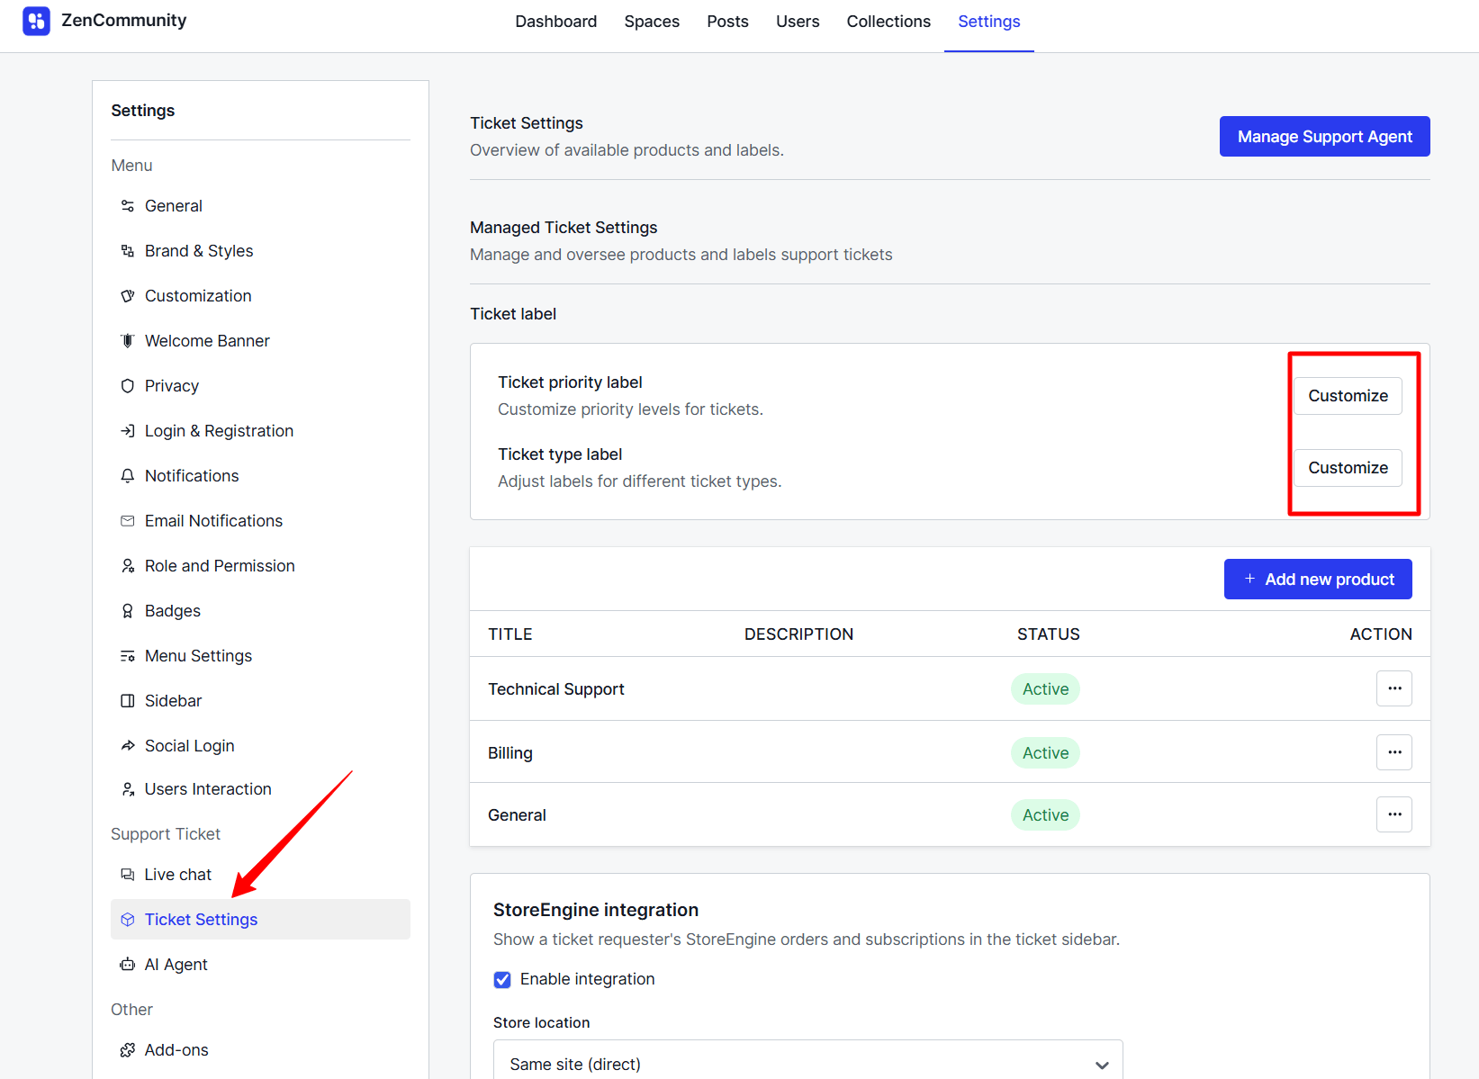The width and height of the screenshot is (1479, 1079).
Task: Click the Technical Support title cell
Action: tap(555, 689)
